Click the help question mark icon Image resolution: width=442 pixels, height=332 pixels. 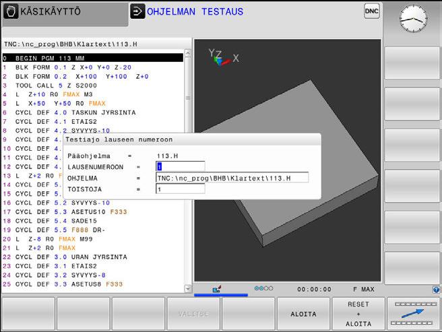pyautogui.click(x=436, y=290)
